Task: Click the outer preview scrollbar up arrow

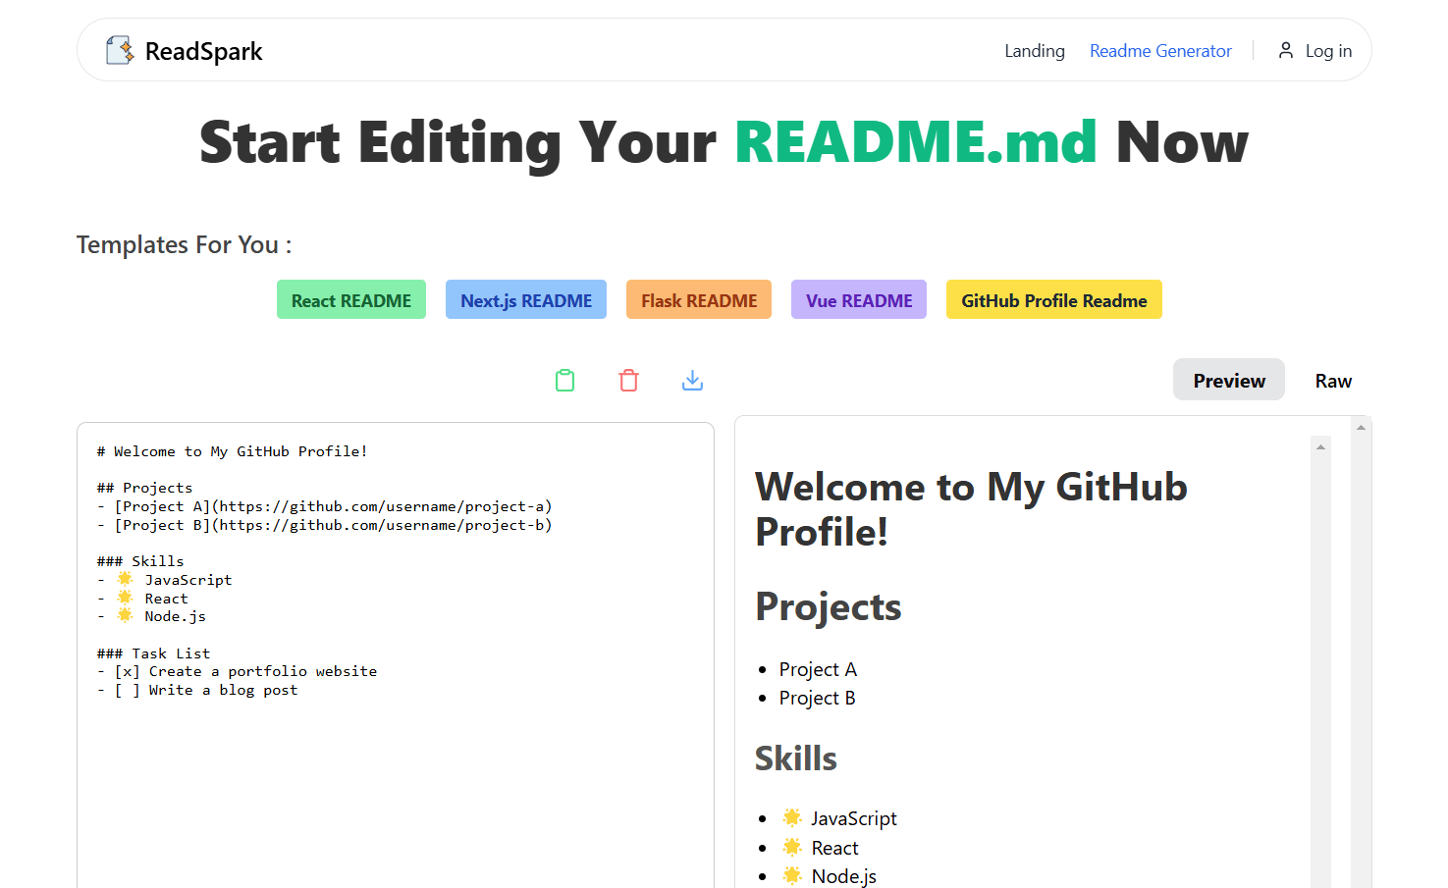Action: [1361, 427]
